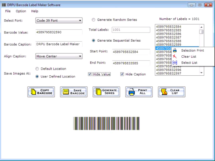Screen dimensions: 215x161
Task: Open the Align Caption dropdown
Action: click(x=80, y=56)
